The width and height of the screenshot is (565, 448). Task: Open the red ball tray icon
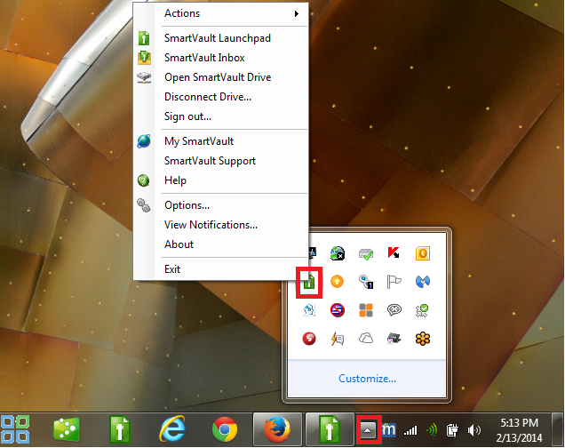pyautogui.click(x=309, y=339)
